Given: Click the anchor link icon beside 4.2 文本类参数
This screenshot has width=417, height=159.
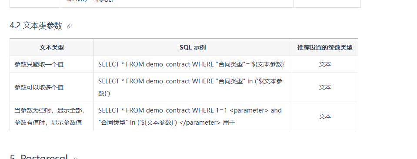Looking at the screenshot, I should [x=69, y=26].
